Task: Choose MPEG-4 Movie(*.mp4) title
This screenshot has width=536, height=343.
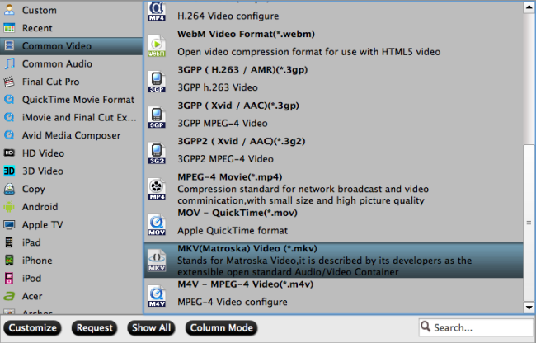Action: (230, 177)
